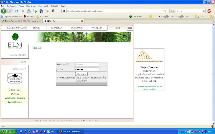
Task: Open the Eszközök menu
Action: pyautogui.click(x=54, y=6)
